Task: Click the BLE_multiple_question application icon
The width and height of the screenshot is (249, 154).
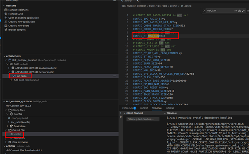Action: 10,60
